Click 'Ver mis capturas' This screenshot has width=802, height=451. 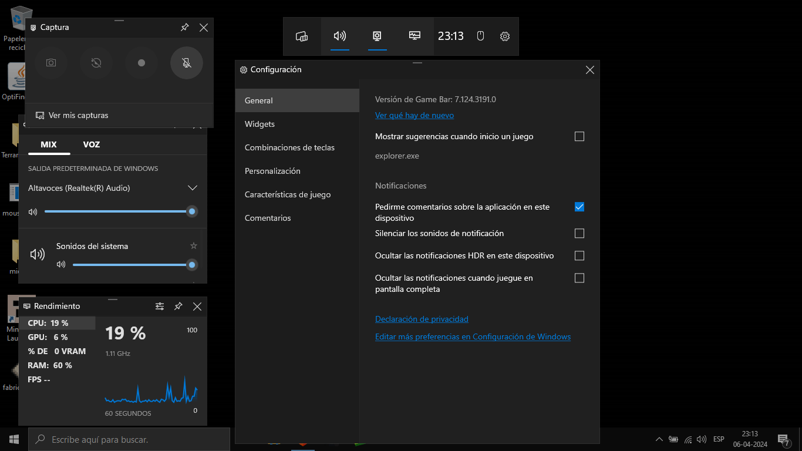[x=77, y=115]
